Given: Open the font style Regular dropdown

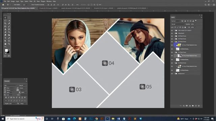Looking at the screenshot, I should (23, 85).
